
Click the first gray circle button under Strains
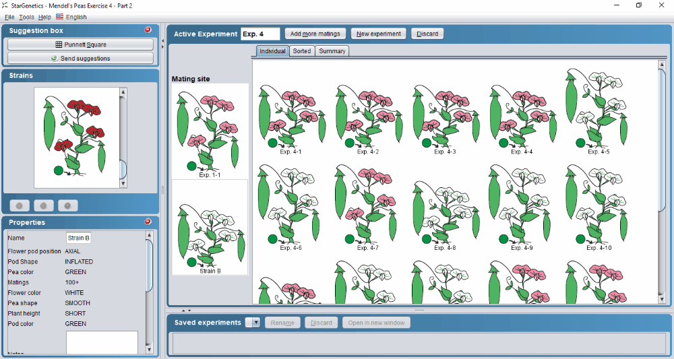pyautogui.click(x=20, y=205)
